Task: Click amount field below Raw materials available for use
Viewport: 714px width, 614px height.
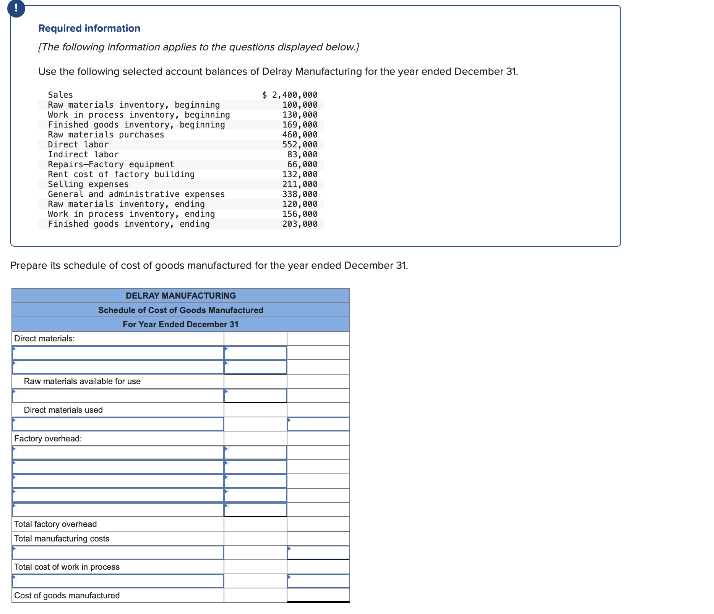Action: click(255, 396)
